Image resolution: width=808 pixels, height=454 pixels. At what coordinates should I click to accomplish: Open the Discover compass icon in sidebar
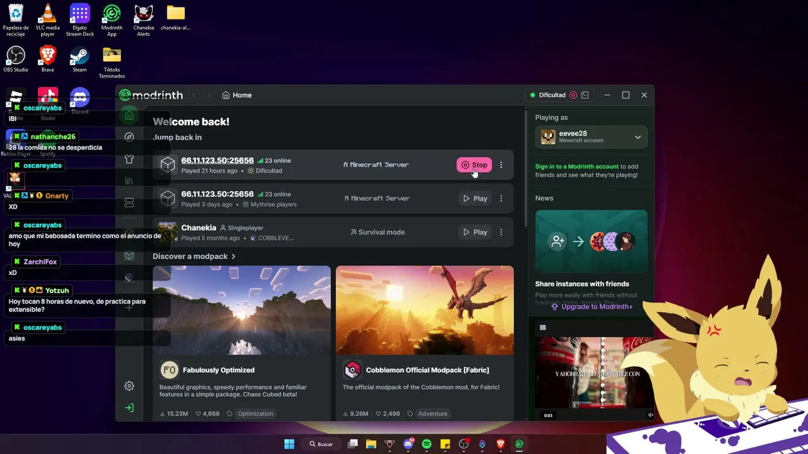coord(129,137)
